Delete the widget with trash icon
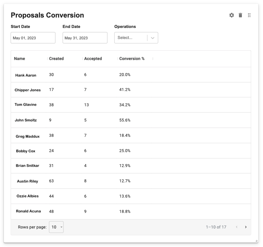This screenshot has height=247, width=263. tap(240, 15)
